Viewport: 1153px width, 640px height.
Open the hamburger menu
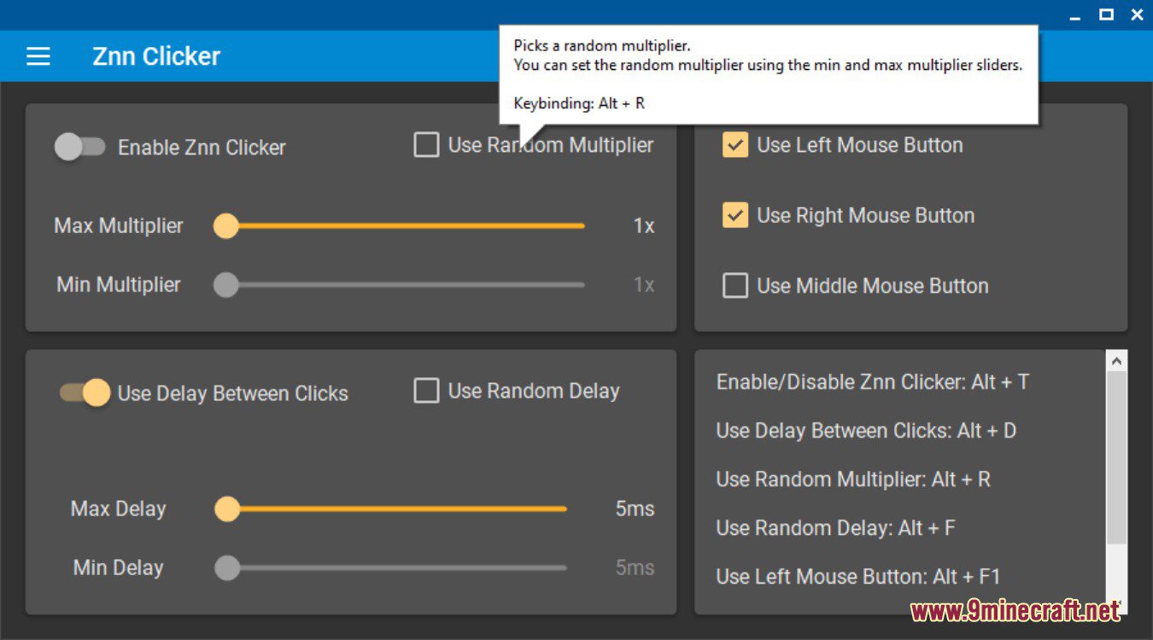[38, 56]
